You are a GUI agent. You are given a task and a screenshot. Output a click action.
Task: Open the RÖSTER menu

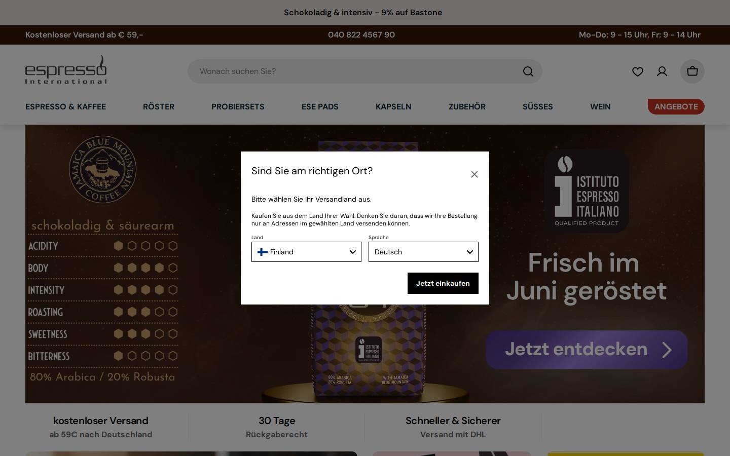tap(159, 106)
